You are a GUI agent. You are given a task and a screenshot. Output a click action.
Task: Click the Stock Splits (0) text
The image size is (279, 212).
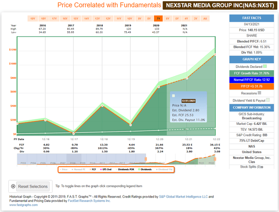[x=250, y=167]
